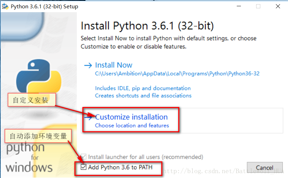The image size is (288, 178).
Task: Toggle Install launcher for all users checkbox
Action: pos(83,157)
